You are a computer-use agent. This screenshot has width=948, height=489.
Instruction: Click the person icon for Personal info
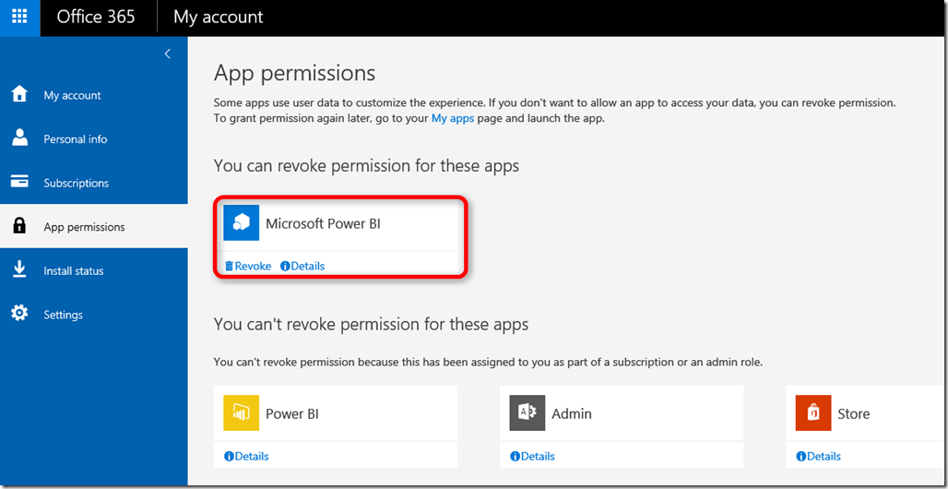click(x=20, y=138)
